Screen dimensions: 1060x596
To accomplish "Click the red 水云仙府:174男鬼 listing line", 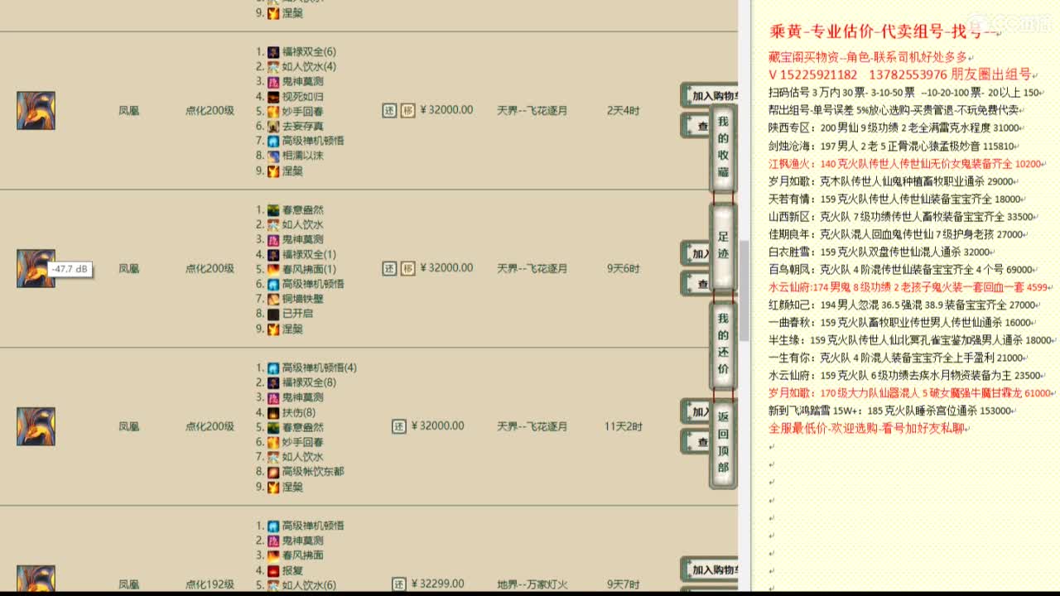I will pos(911,287).
